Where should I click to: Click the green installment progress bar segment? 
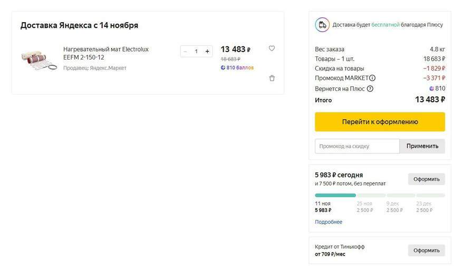pos(335,195)
